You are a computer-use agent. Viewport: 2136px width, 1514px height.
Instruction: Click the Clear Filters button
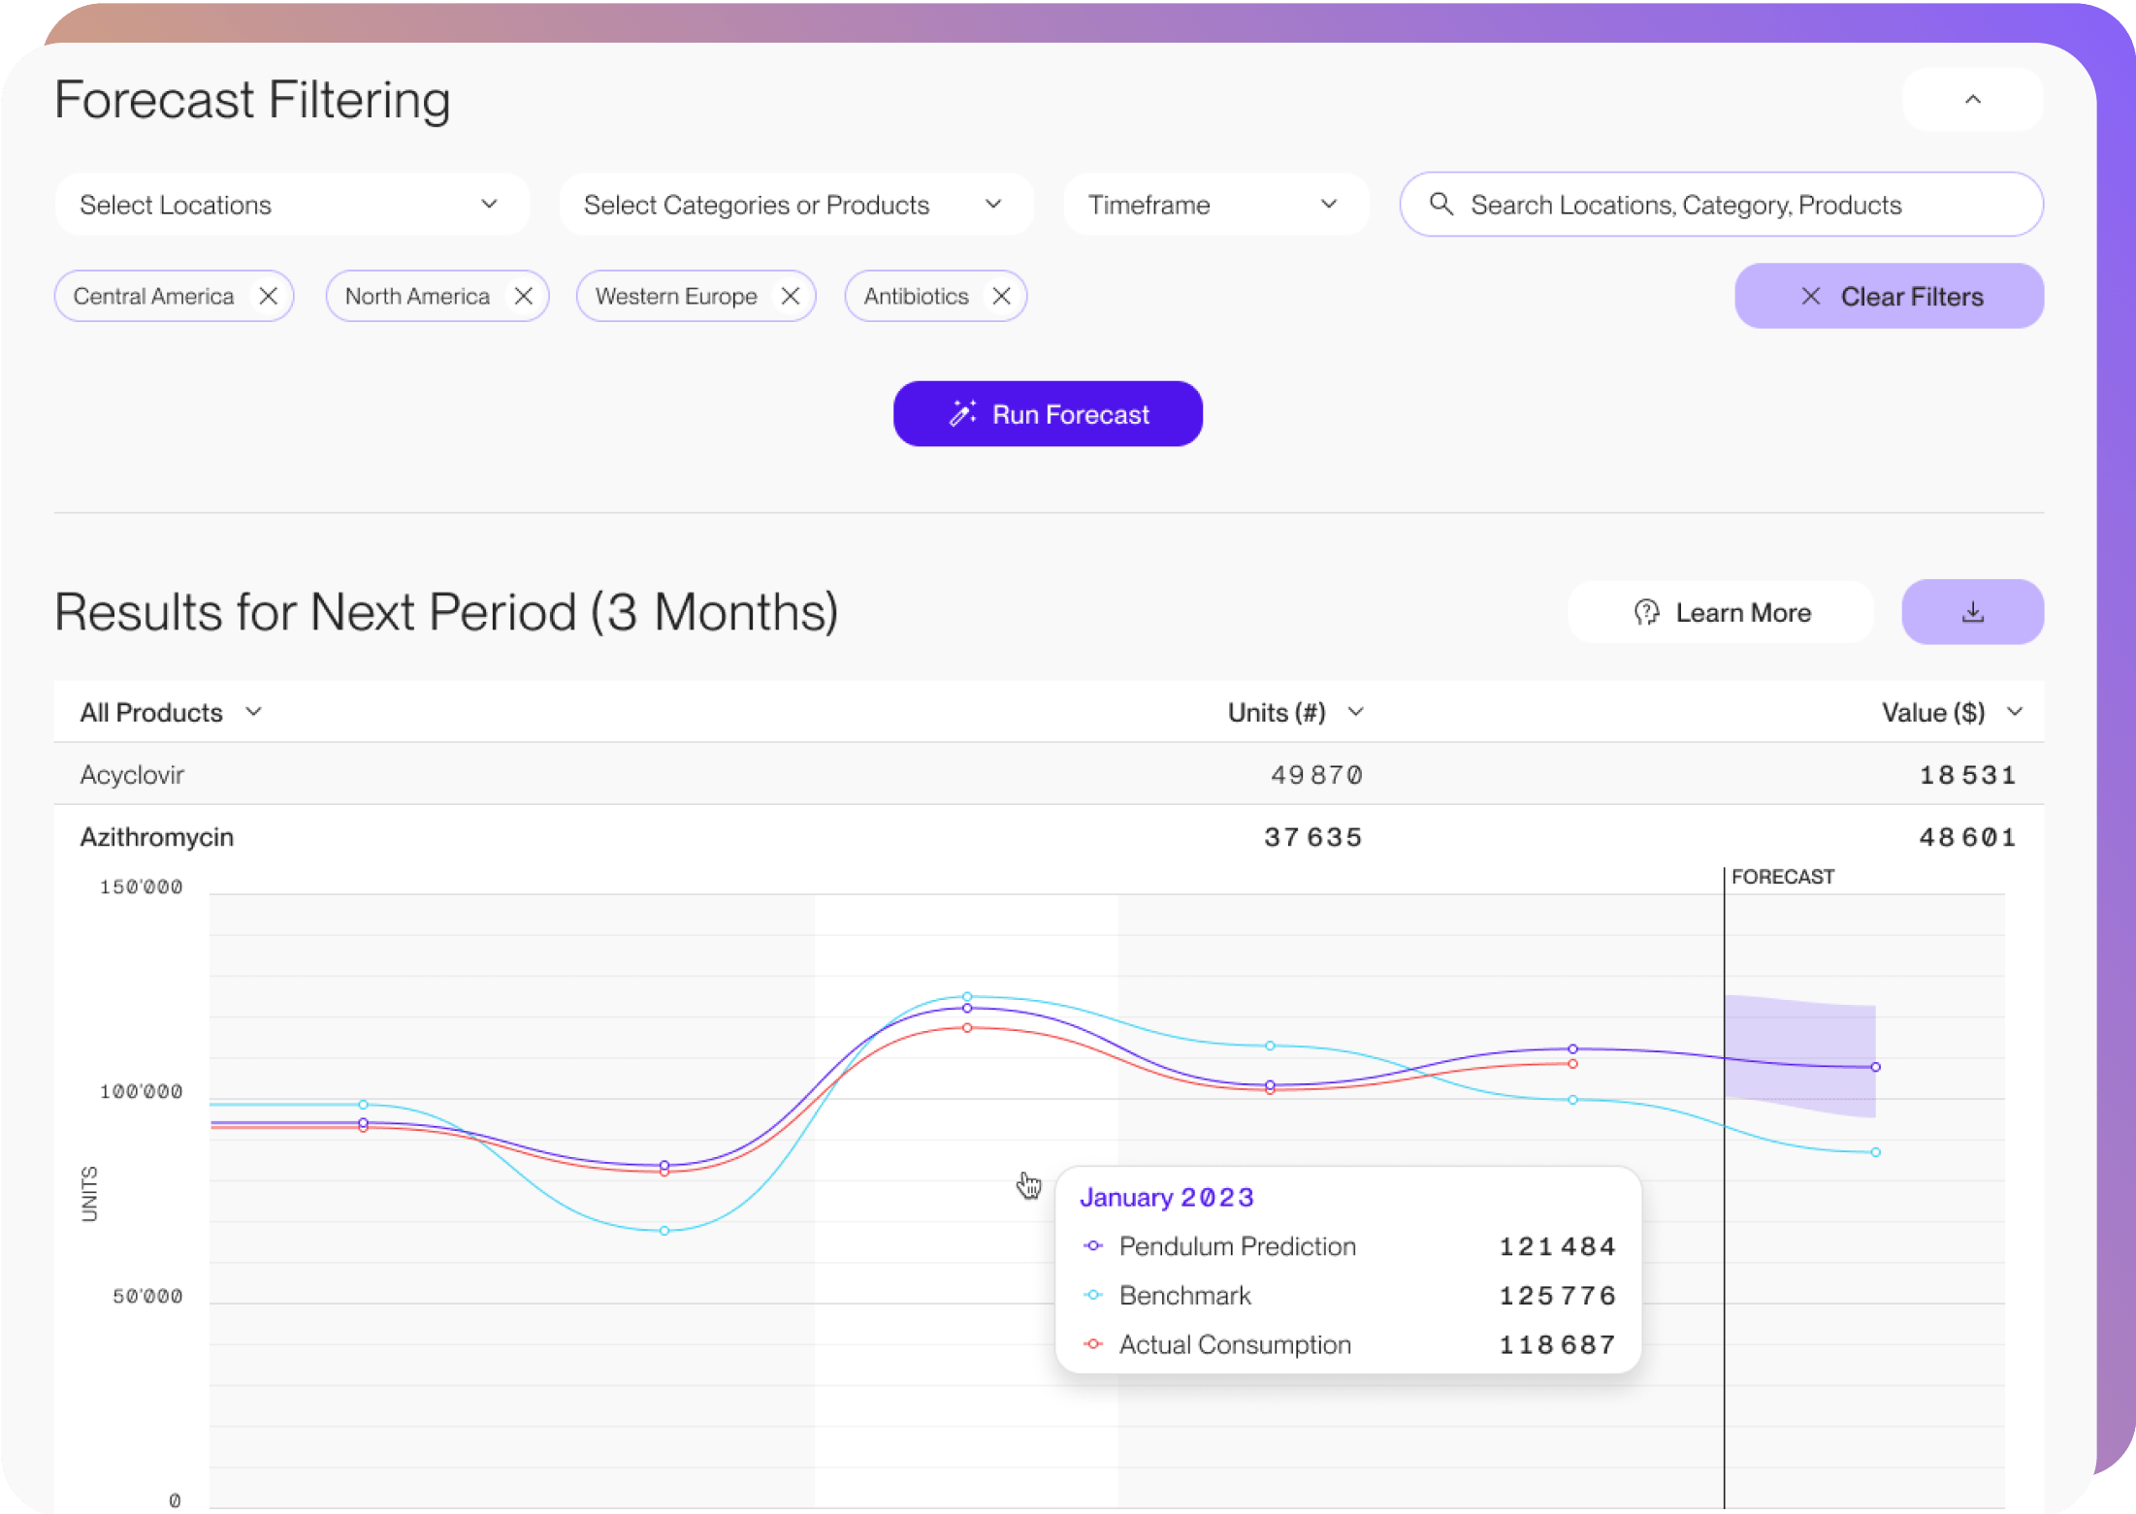[1889, 297]
